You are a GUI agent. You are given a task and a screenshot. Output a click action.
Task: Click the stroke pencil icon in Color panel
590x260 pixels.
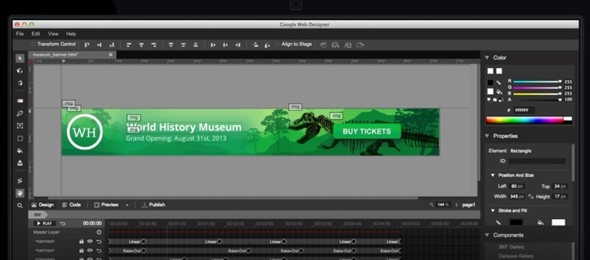[499, 83]
